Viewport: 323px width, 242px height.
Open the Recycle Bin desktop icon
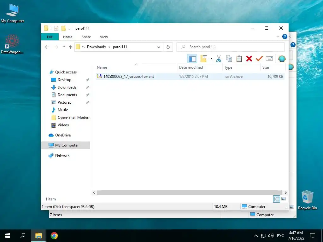307,200
